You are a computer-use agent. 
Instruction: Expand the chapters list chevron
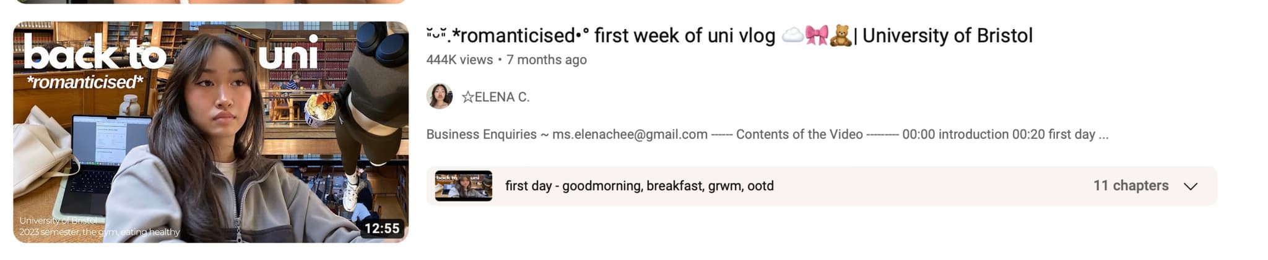click(1191, 186)
